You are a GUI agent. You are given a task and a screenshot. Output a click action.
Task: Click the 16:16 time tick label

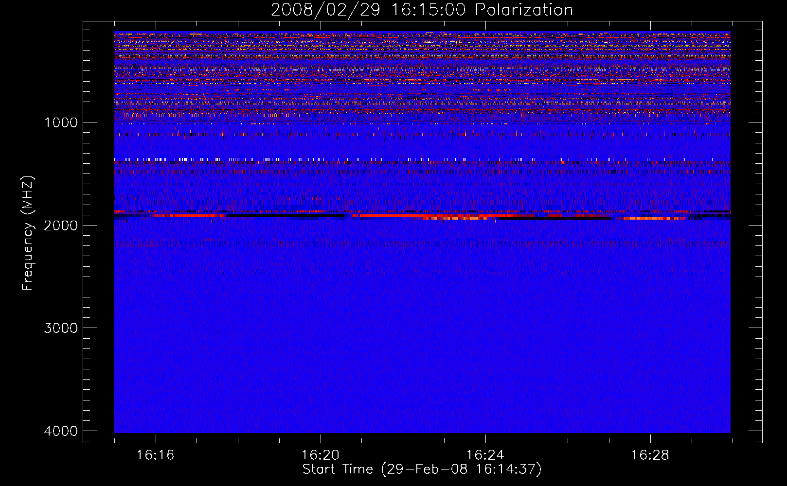click(156, 455)
